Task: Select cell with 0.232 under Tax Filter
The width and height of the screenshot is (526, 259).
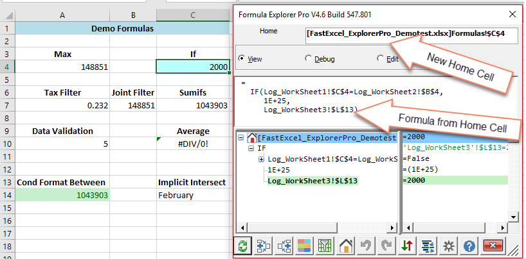Action: click(x=62, y=105)
